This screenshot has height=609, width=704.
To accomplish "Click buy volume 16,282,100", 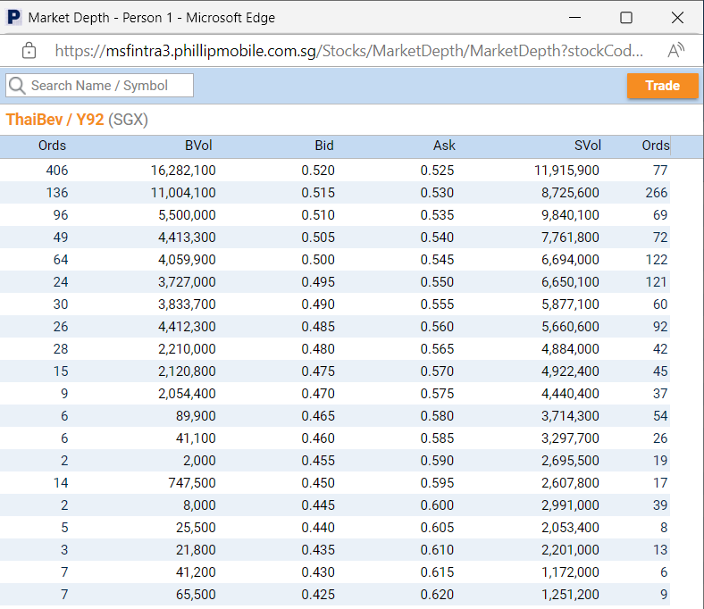I will coord(183,170).
